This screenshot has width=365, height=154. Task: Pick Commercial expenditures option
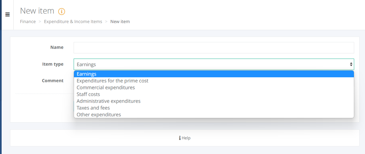(214, 87)
